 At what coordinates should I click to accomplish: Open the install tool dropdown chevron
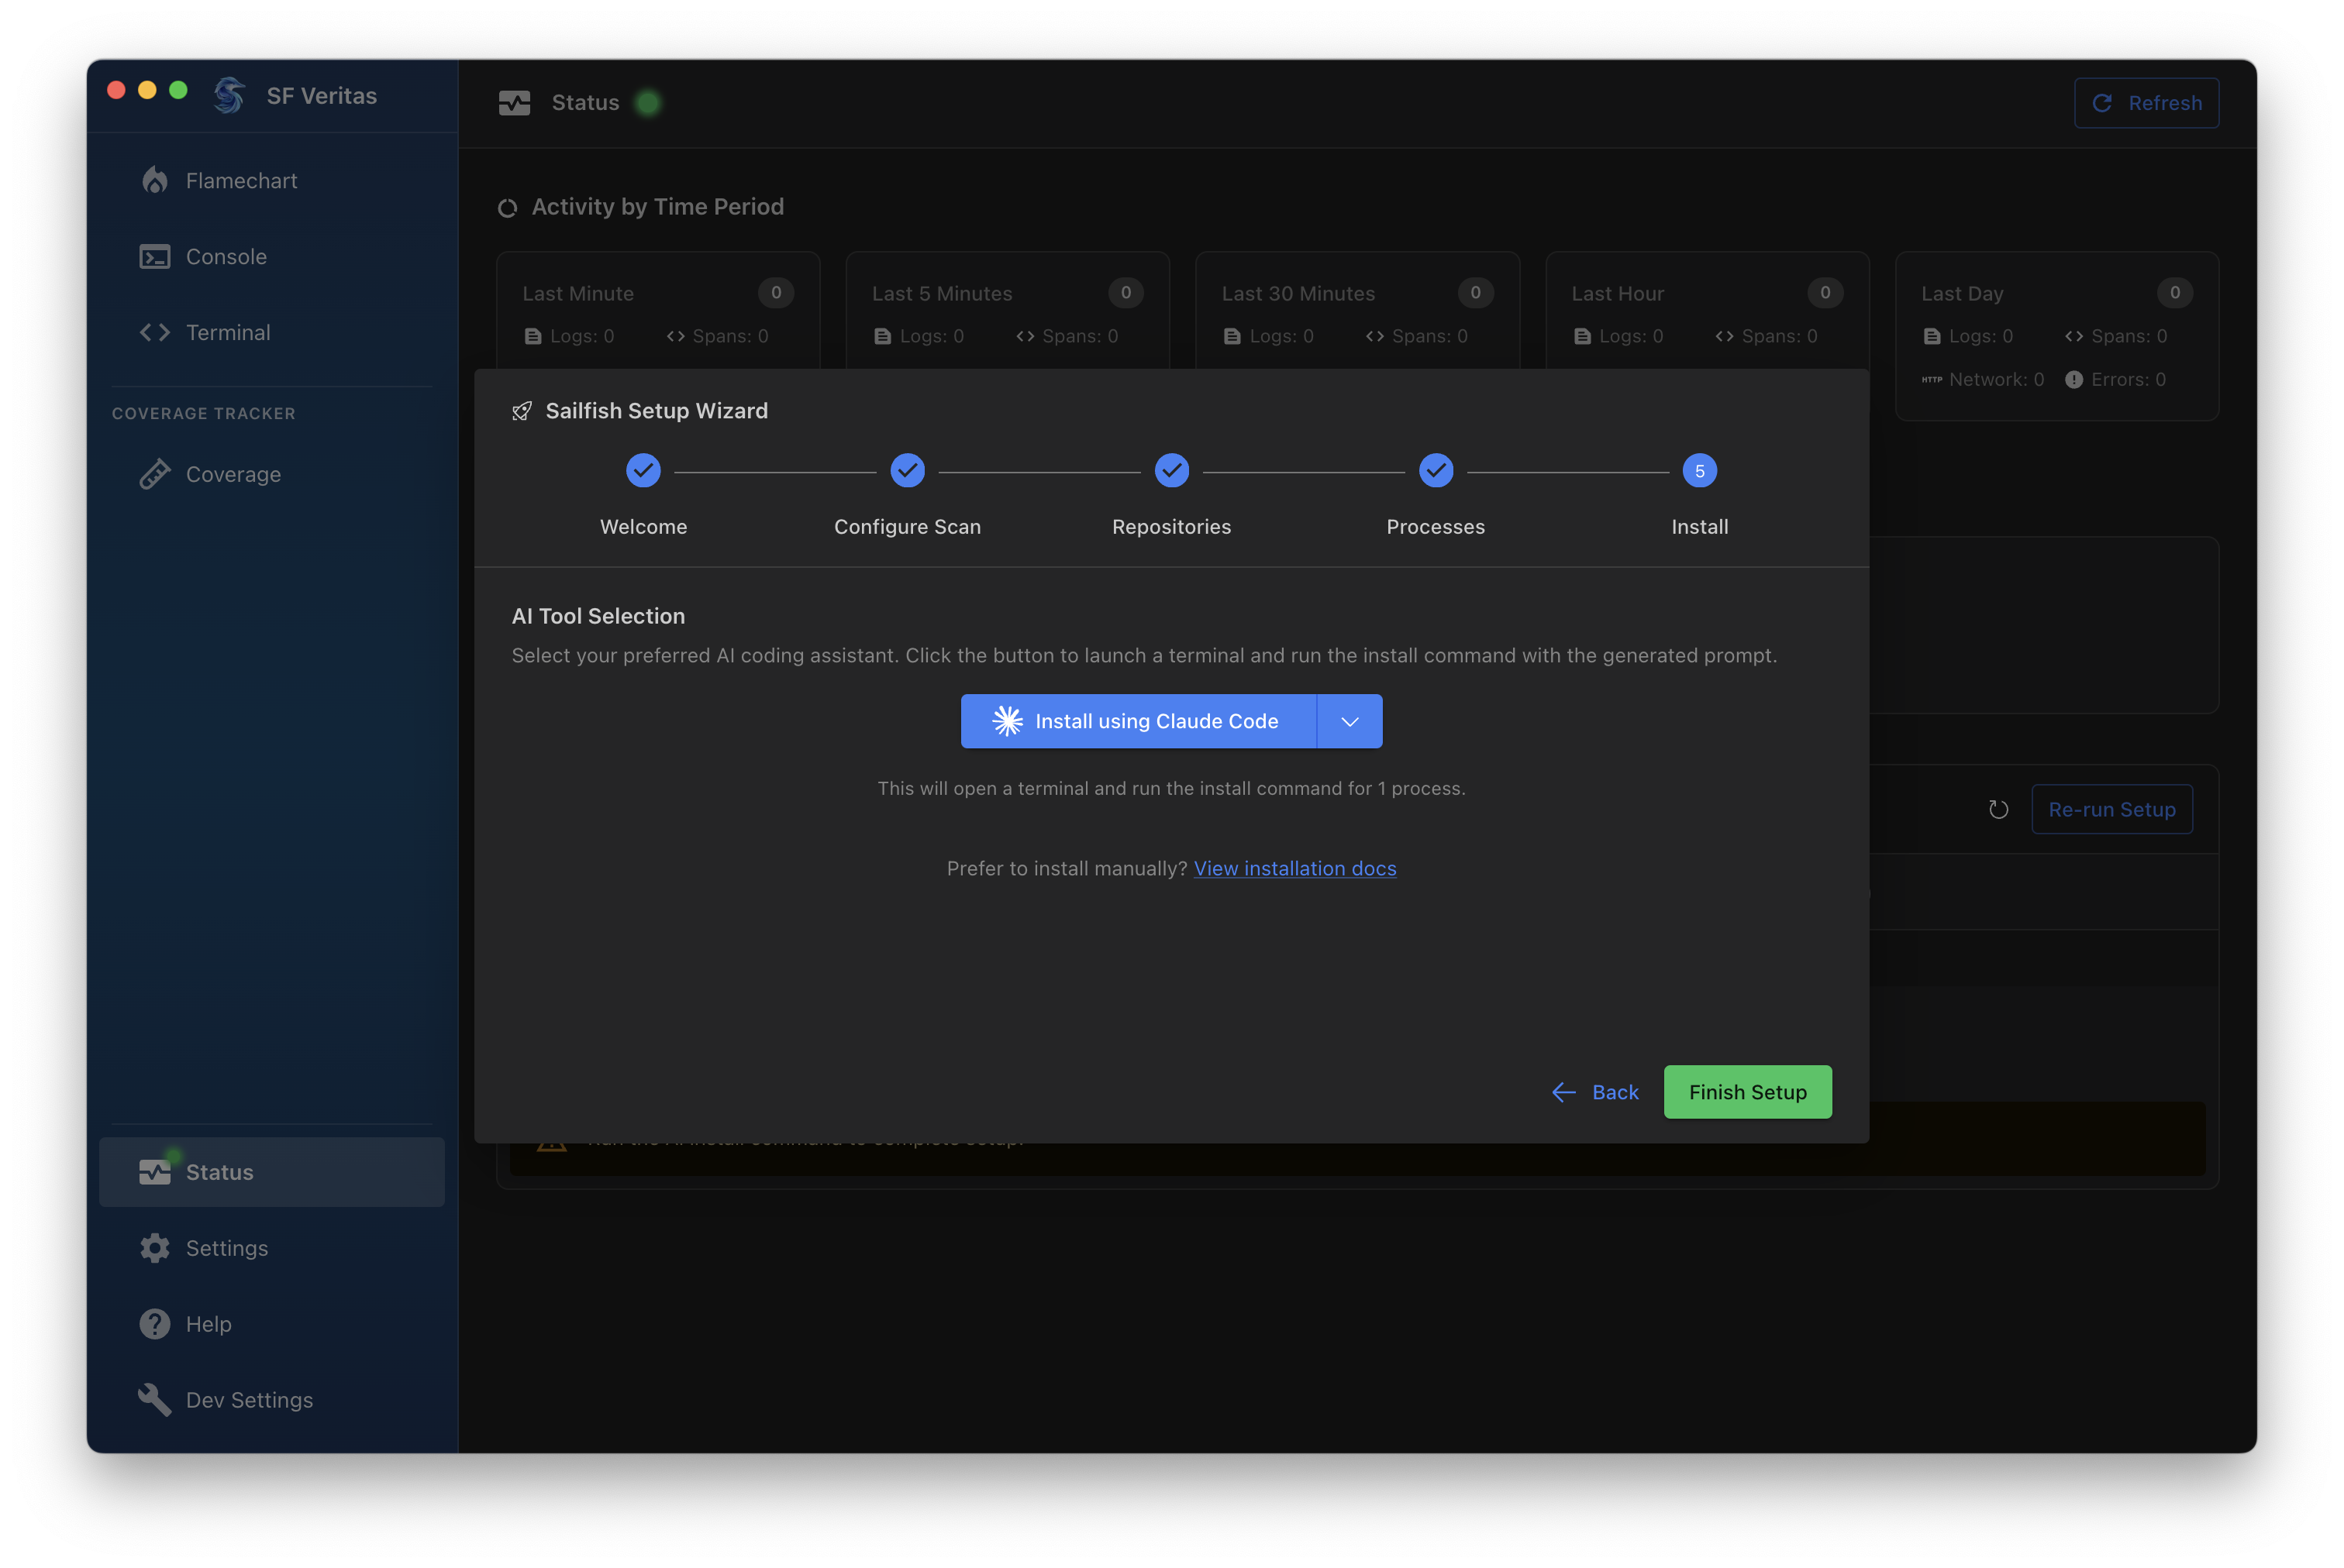(1349, 721)
